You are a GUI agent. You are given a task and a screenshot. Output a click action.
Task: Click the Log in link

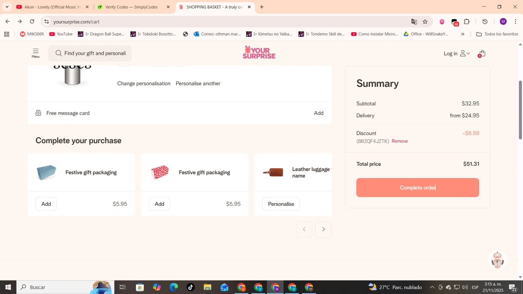pyautogui.click(x=450, y=54)
